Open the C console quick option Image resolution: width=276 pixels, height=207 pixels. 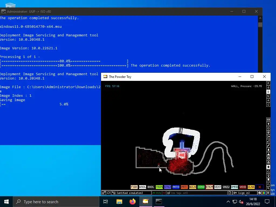[268, 105]
